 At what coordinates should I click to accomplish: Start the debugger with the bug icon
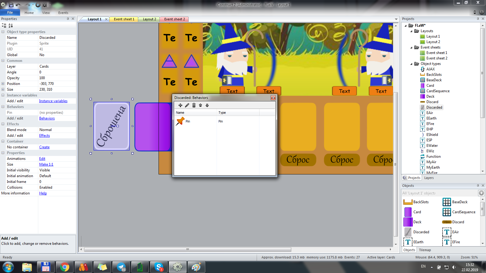pyautogui.click(x=45, y=5)
